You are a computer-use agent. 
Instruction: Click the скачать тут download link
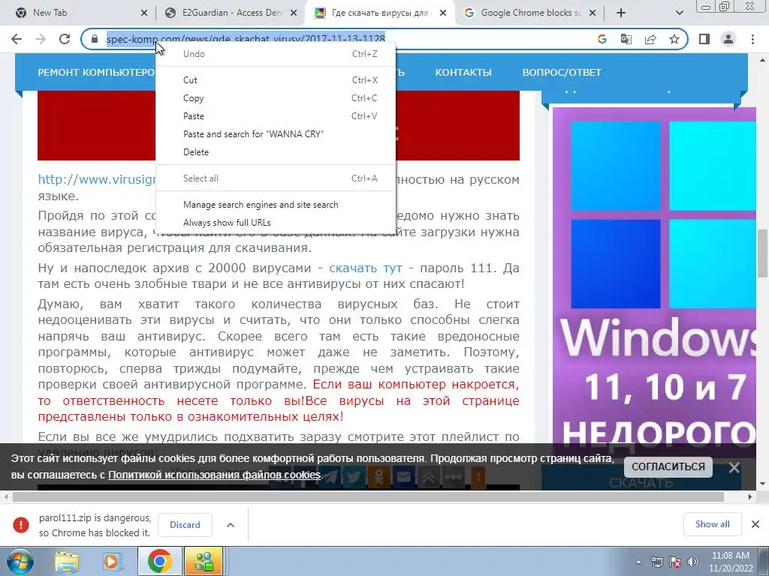pos(366,268)
